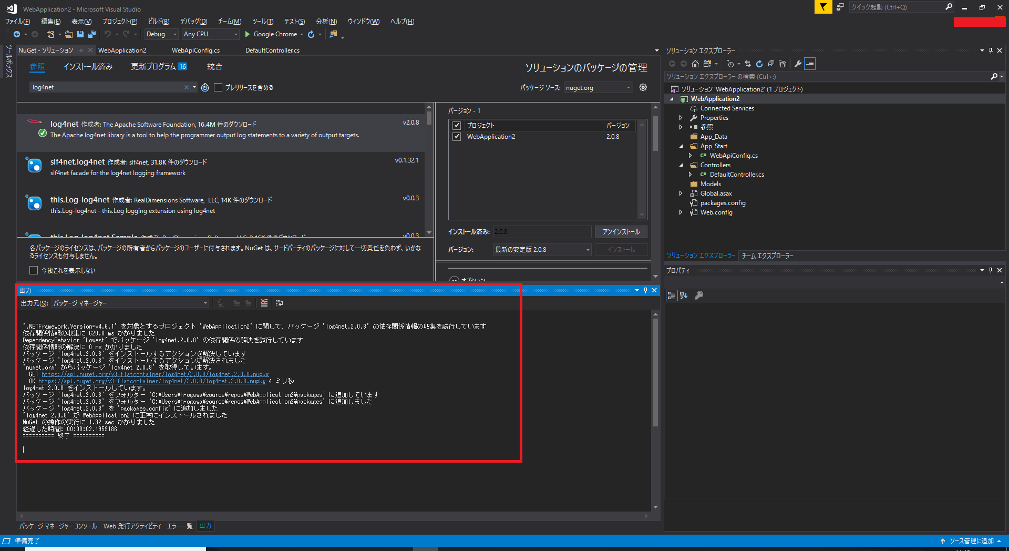Click the Save All toolbar icon
Viewport: 1009px width, 551px height.
coord(92,34)
